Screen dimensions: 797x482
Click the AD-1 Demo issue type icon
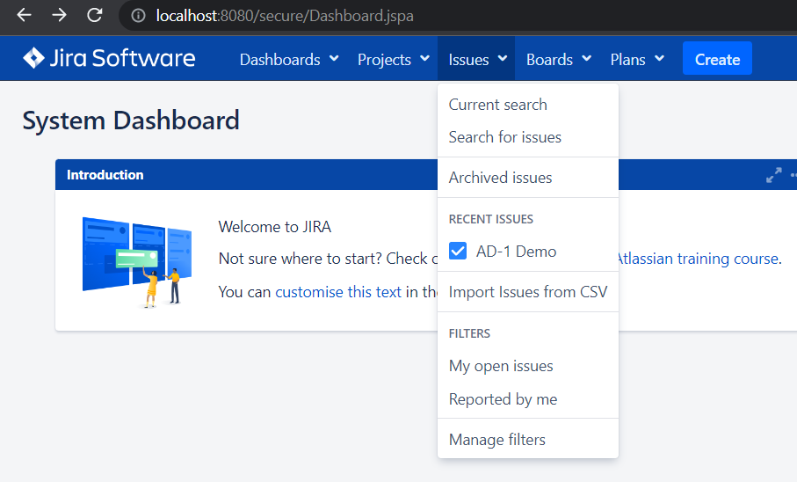coord(458,251)
